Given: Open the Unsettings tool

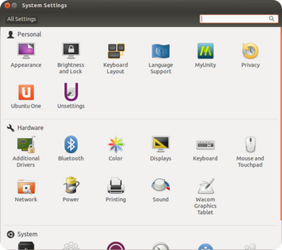Looking at the screenshot, I should [71, 96].
